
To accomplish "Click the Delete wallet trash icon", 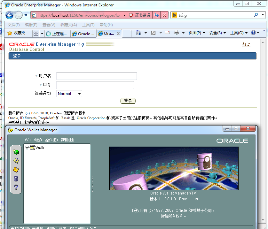I will tap(16, 178).
